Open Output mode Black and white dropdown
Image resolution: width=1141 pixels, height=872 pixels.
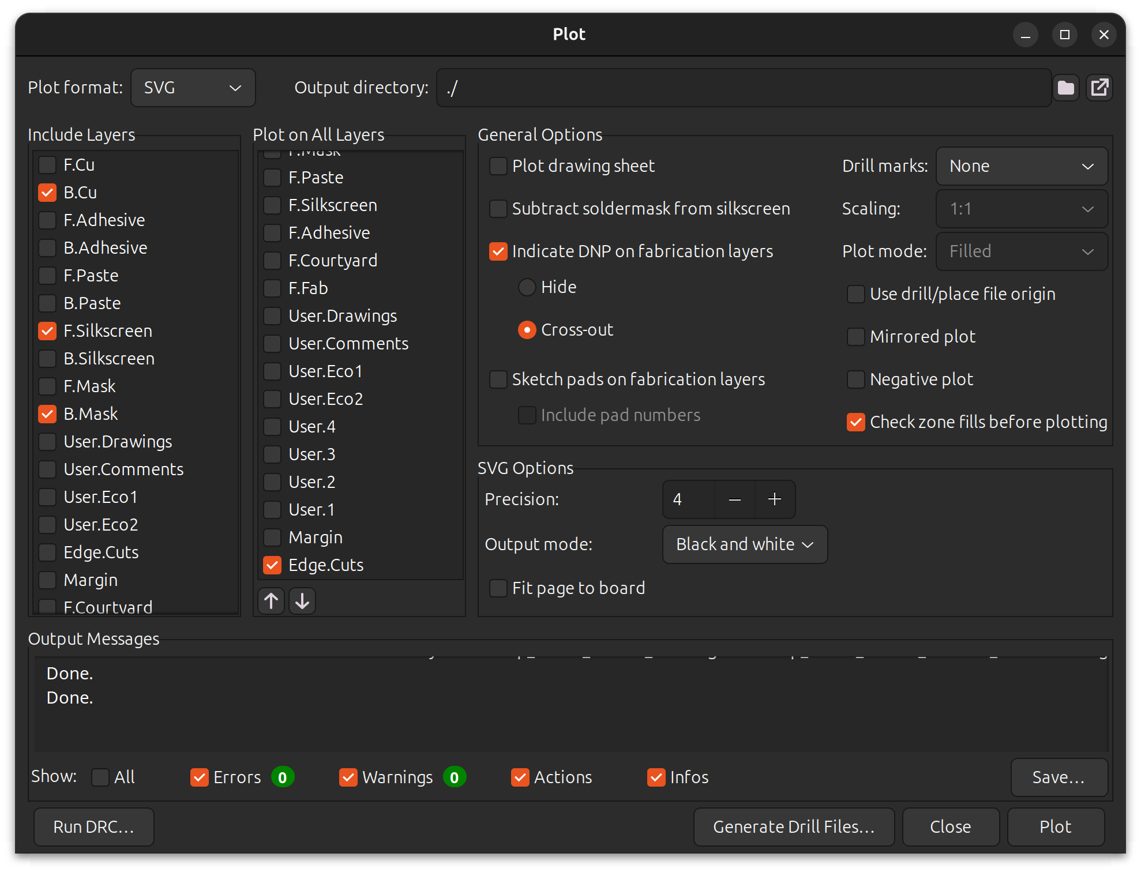click(x=744, y=544)
